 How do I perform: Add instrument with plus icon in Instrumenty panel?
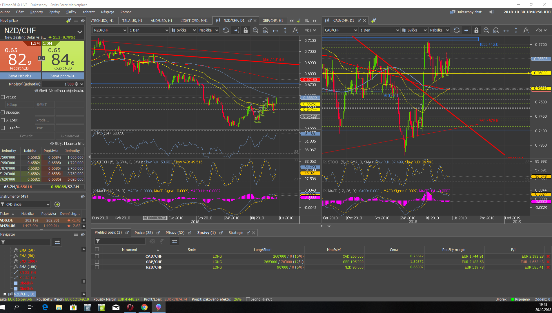click(x=57, y=204)
